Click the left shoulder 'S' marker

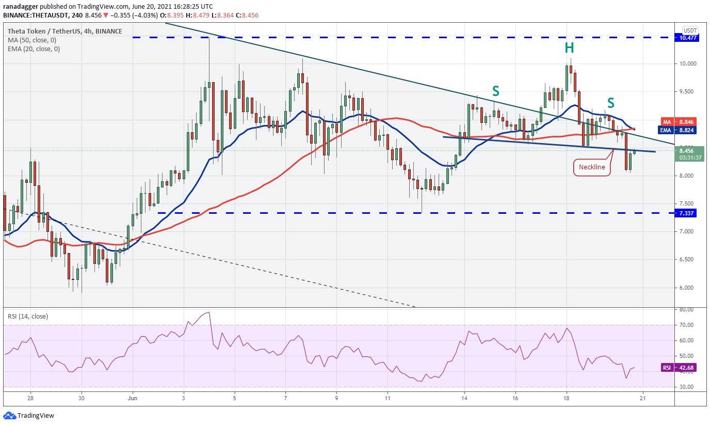pyautogui.click(x=495, y=91)
